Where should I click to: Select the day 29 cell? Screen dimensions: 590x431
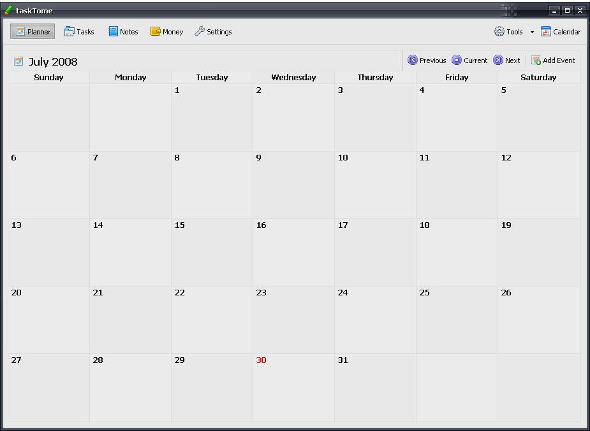(x=212, y=388)
